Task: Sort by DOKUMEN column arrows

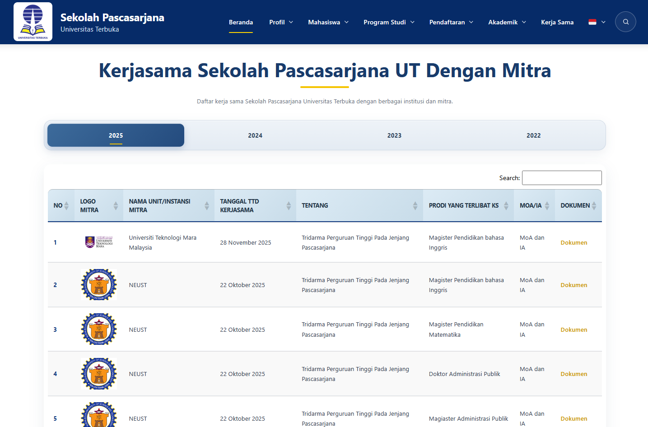Action: click(594, 205)
